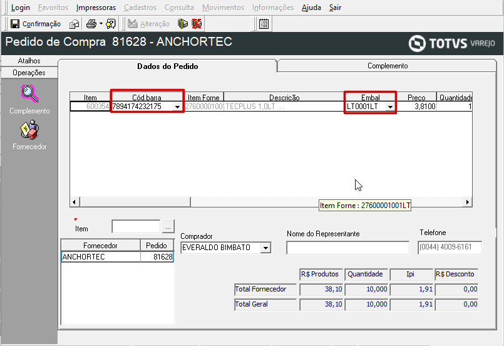Expand the Cód.barra dropdown arrow
This screenshot has width=504, height=346.
coord(177,107)
